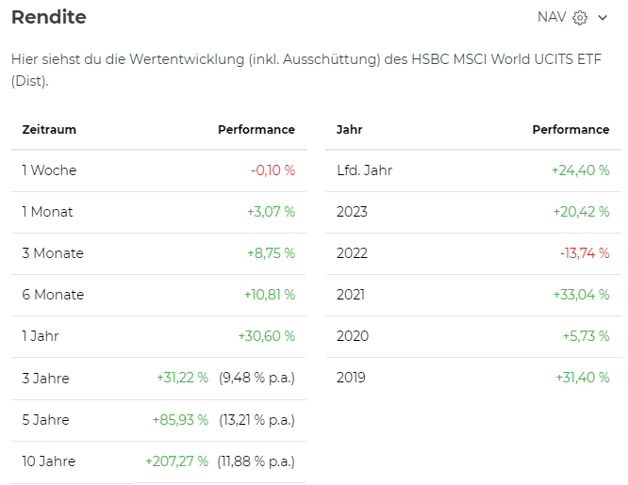The image size is (628, 485).
Task: Select the 1 Monat row label
Action: tap(47, 212)
